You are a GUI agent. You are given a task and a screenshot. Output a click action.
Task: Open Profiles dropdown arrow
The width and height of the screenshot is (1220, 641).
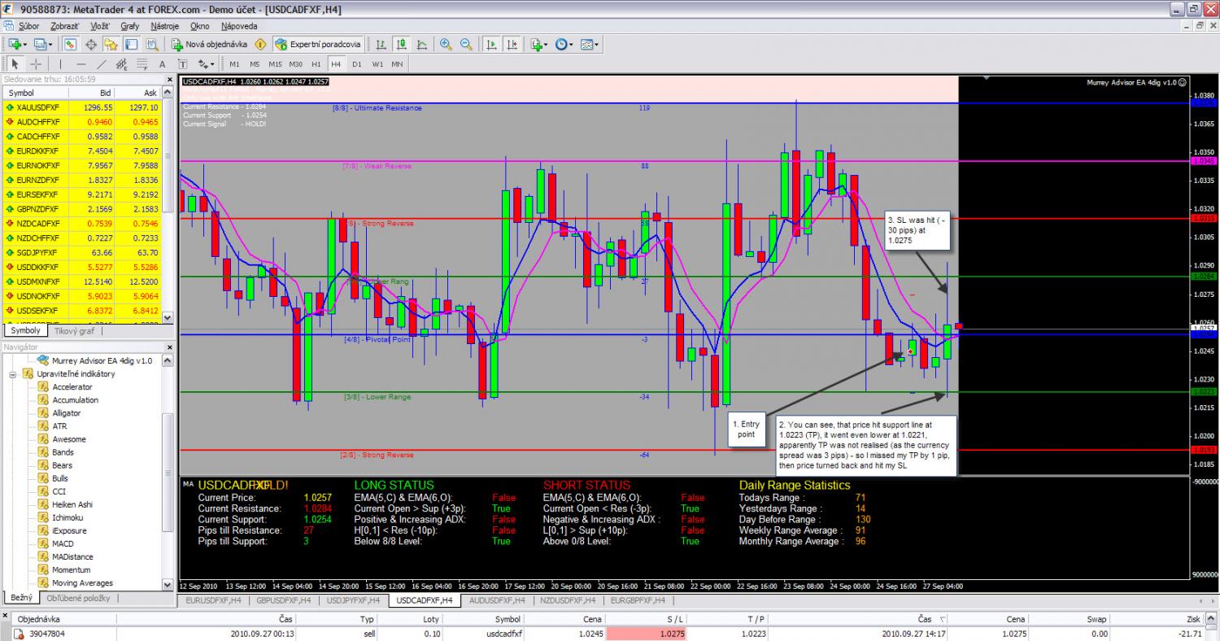pyautogui.click(x=50, y=44)
